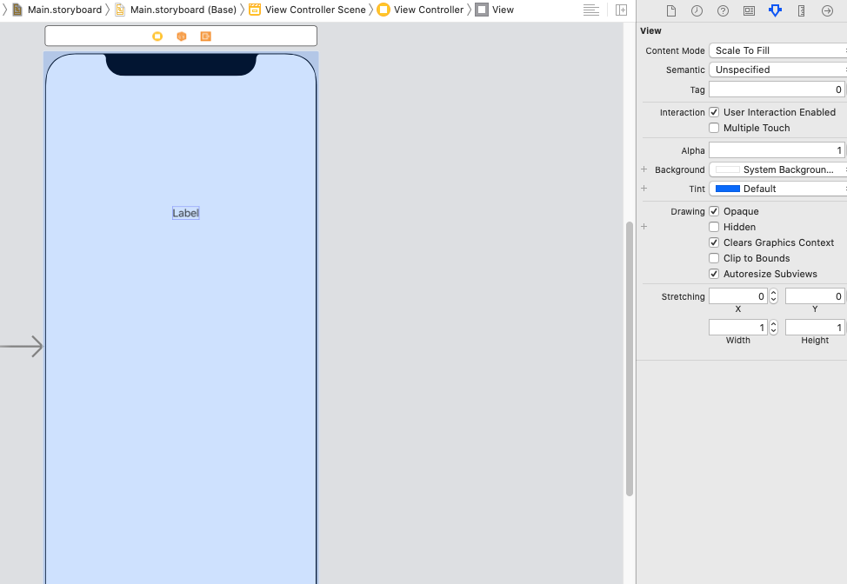Open the Tint color dropdown

[x=777, y=189]
